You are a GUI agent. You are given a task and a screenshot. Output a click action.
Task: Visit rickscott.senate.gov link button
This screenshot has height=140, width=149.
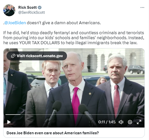coord(37,56)
